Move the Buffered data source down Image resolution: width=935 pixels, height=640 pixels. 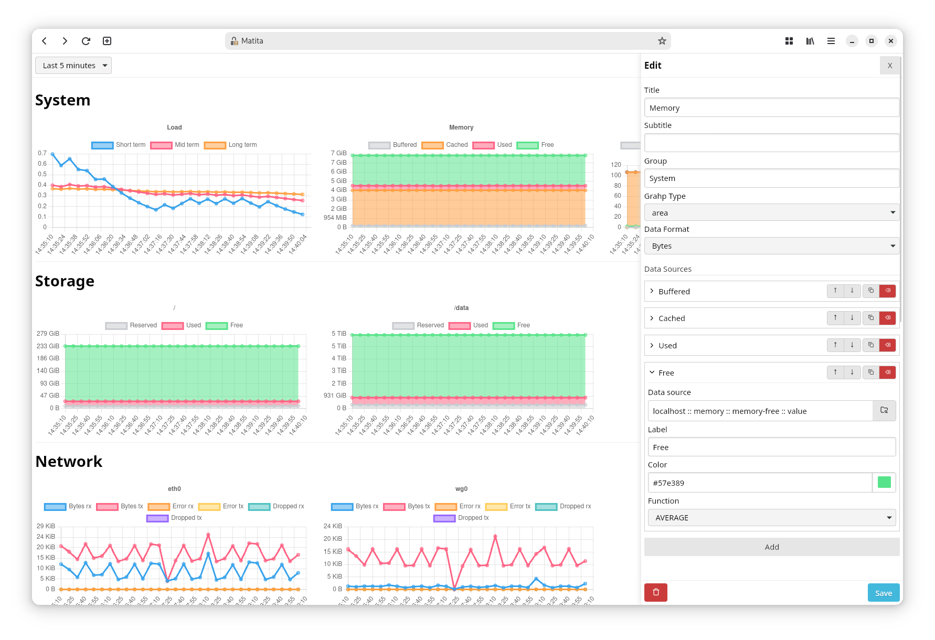(x=852, y=291)
